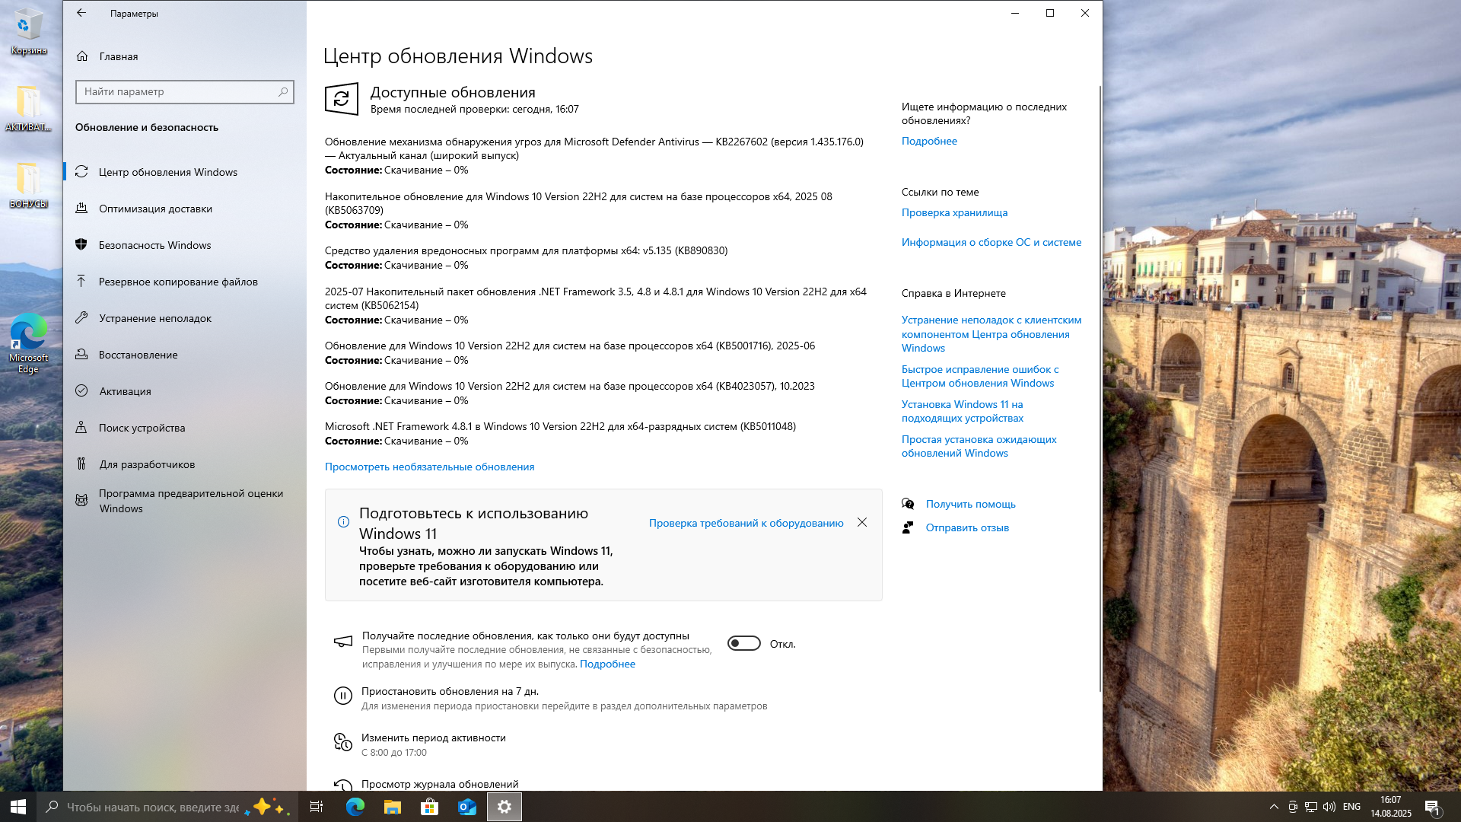This screenshot has width=1461, height=822.
Task: Open Программа предварительной оценки Windows
Action: [185, 501]
